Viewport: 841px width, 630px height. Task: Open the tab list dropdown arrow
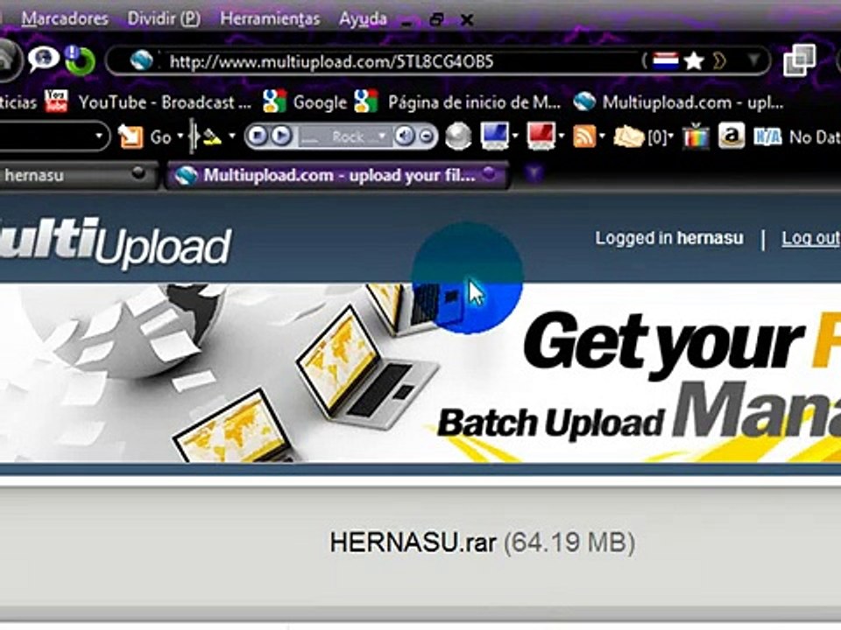point(534,173)
